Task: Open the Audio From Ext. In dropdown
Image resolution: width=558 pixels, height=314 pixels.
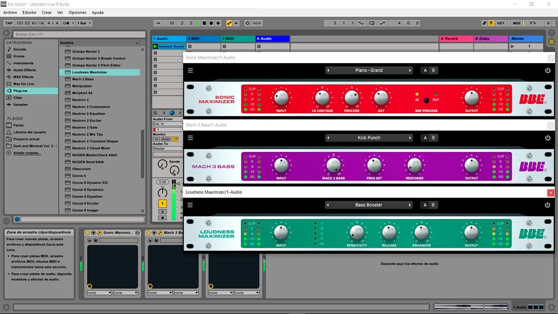Action: point(168,124)
